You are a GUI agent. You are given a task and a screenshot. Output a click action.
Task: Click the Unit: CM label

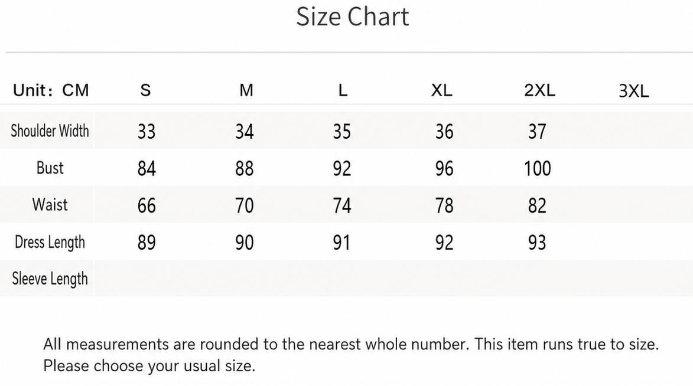pos(51,90)
